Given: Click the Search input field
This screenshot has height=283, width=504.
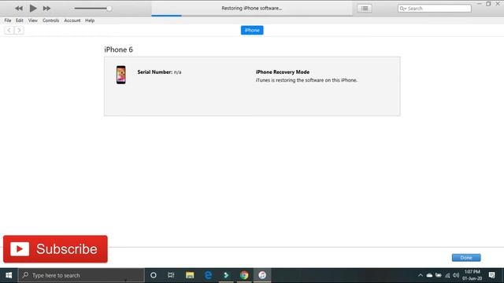Looking at the screenshot, I should coord(435,9).
